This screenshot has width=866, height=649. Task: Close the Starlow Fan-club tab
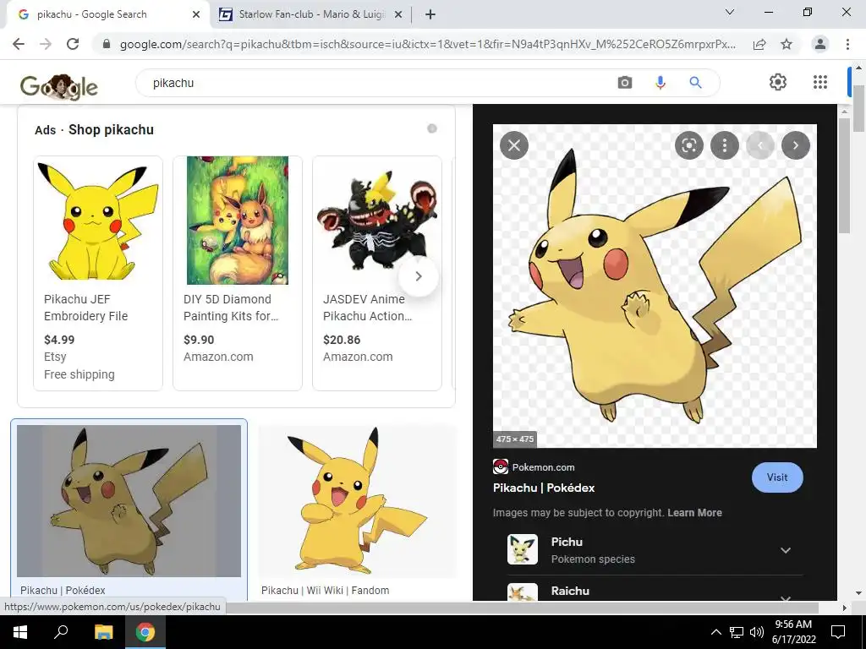pos(398,14)
